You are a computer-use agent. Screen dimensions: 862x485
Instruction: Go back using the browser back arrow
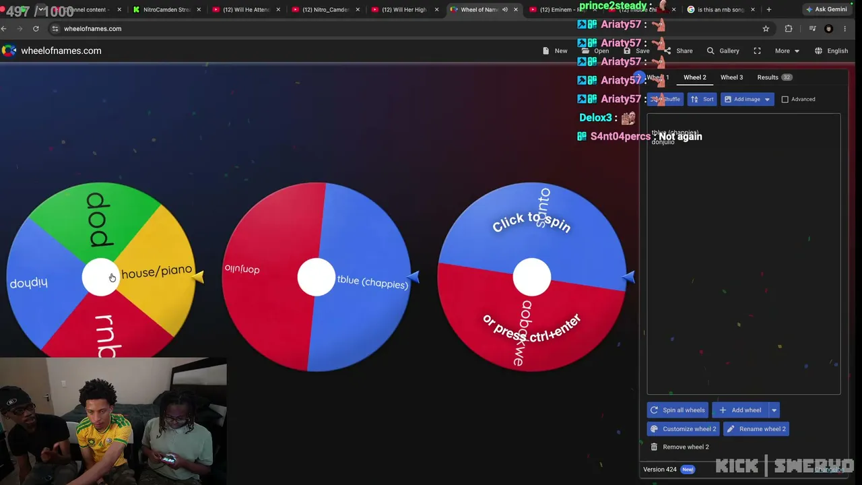click(4, 29)
